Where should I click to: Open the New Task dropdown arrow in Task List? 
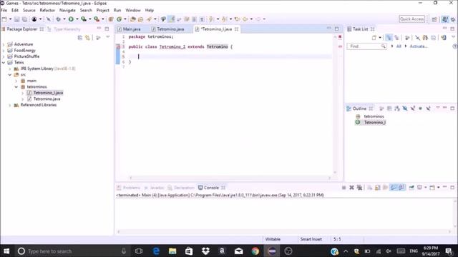[x=380, y=38]
